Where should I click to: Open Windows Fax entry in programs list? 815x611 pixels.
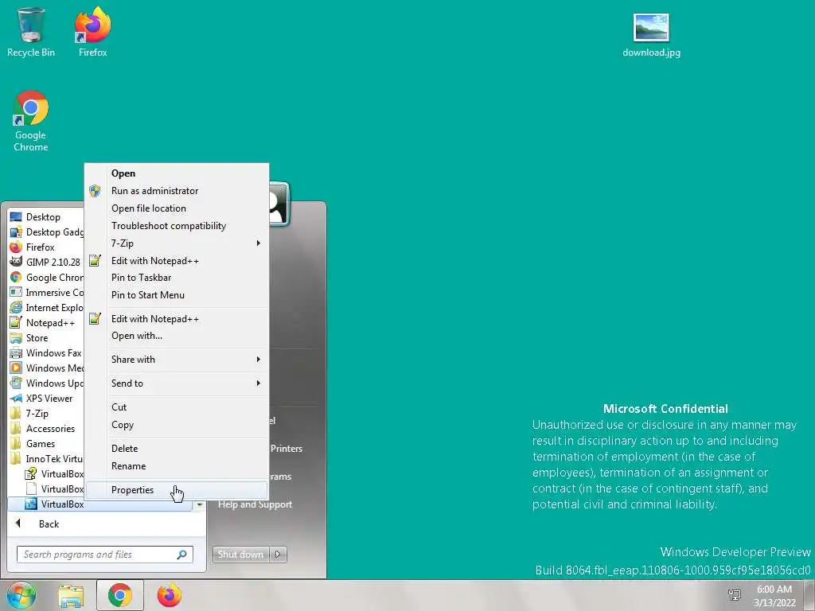point(45,352)
